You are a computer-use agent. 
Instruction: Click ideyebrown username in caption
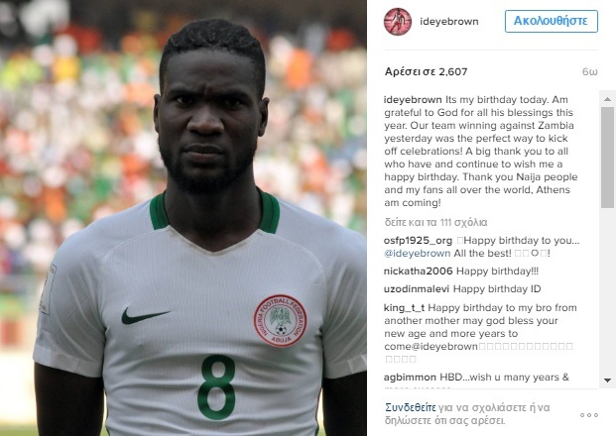(414, 100)
